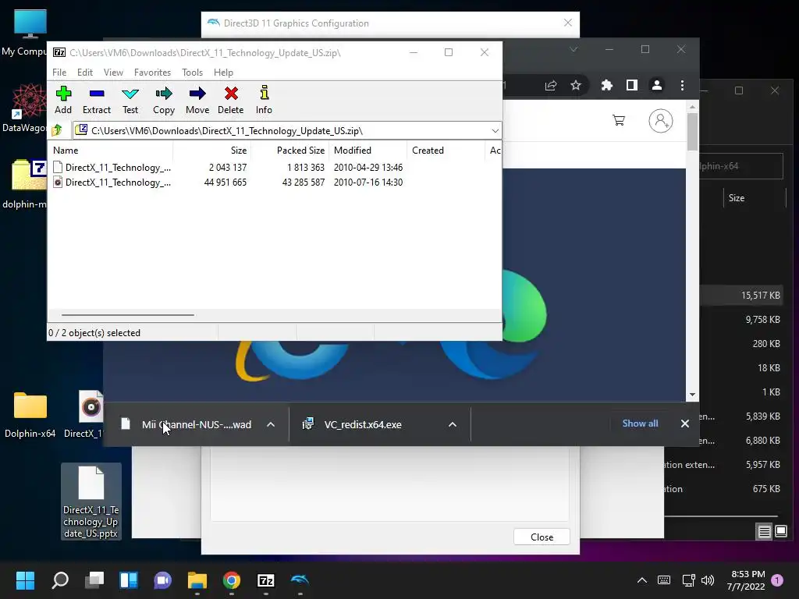This screenshot has width=799, height=599.
Task: Go up one folder level in 7-Zip
Action: click(57, 130)
